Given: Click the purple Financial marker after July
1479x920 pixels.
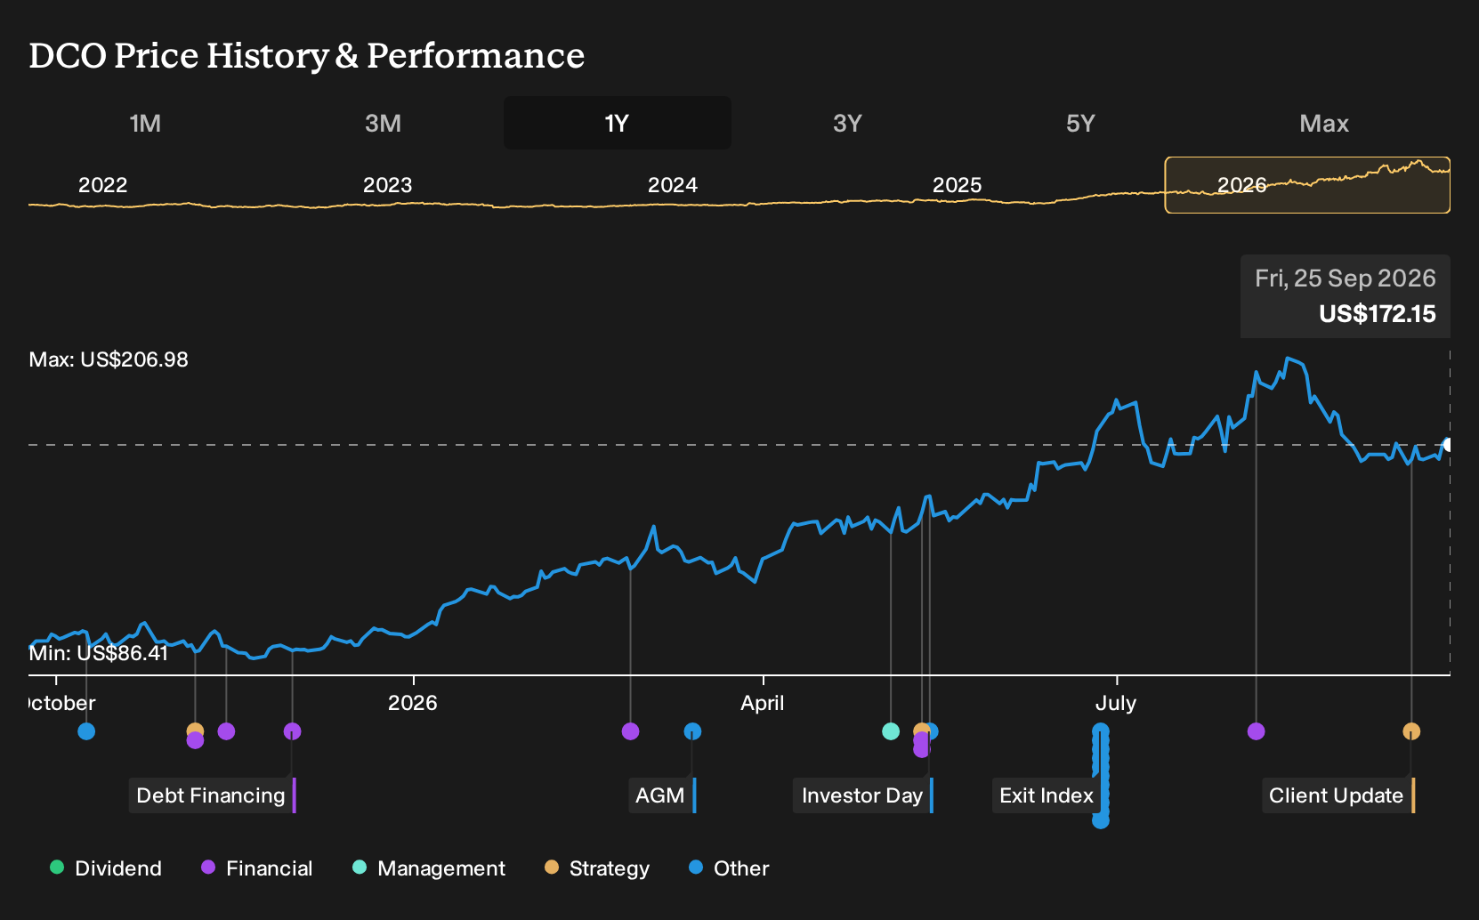Looking at the screenshot, I should coord(1256,731).
